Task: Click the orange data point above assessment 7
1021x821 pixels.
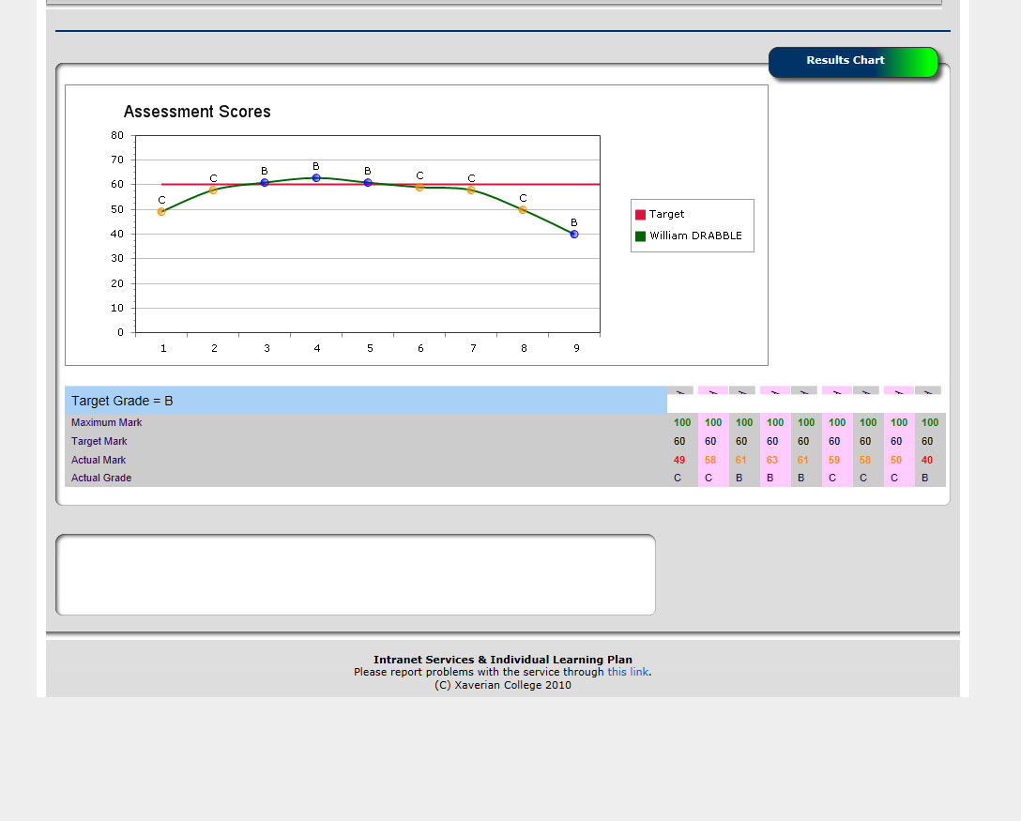Action: (471, 190)
